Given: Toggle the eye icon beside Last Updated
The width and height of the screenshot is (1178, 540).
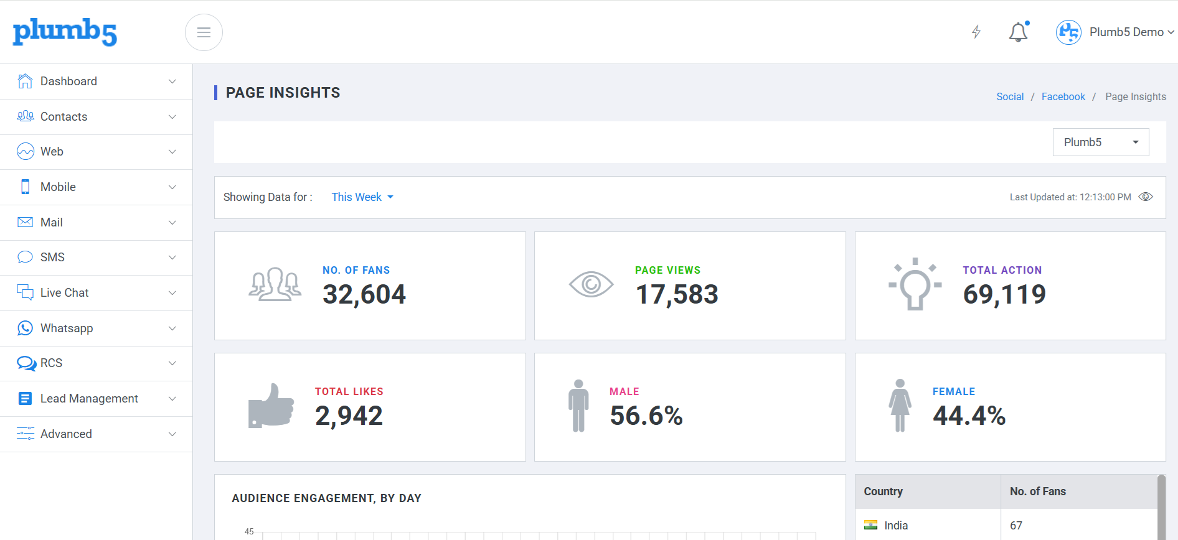Looking at the screenshot, I should [x=1146, y=197].
